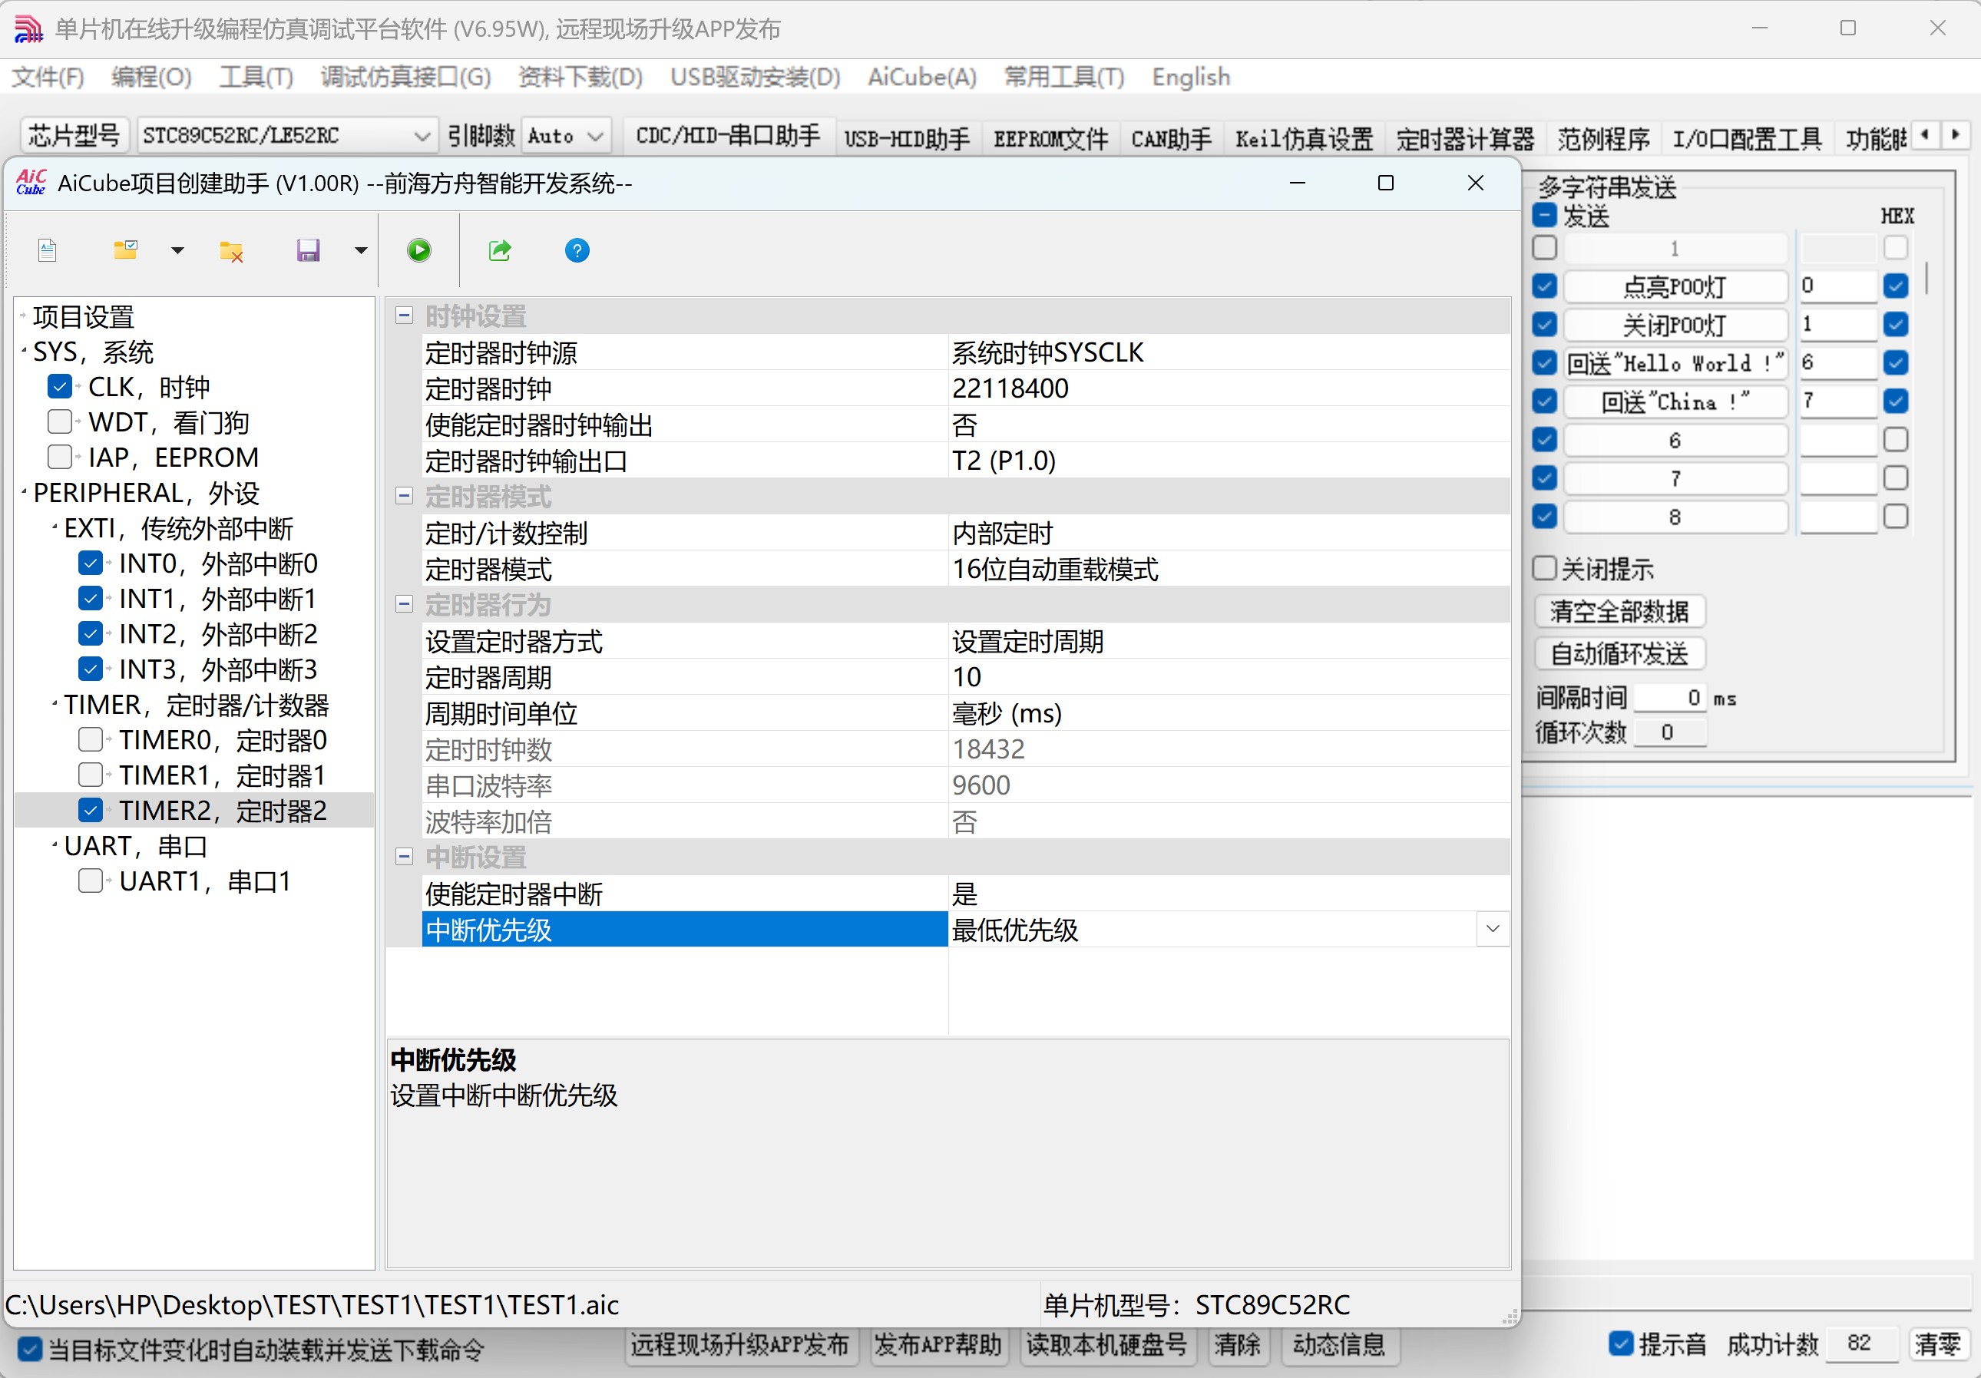Select 项目设置 tree item
Image resolution: width=1981 pixels, height=1378 pixels.
tap(84, 317)
